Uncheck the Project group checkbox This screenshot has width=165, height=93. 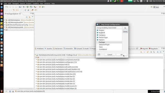(97, 30)
